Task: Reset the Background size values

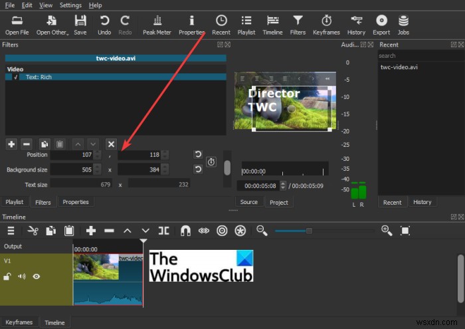Action: (x=198, y=169)
